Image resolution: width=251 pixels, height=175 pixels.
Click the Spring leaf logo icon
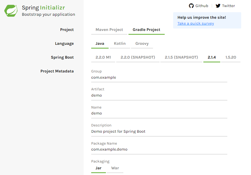[11, 11]
